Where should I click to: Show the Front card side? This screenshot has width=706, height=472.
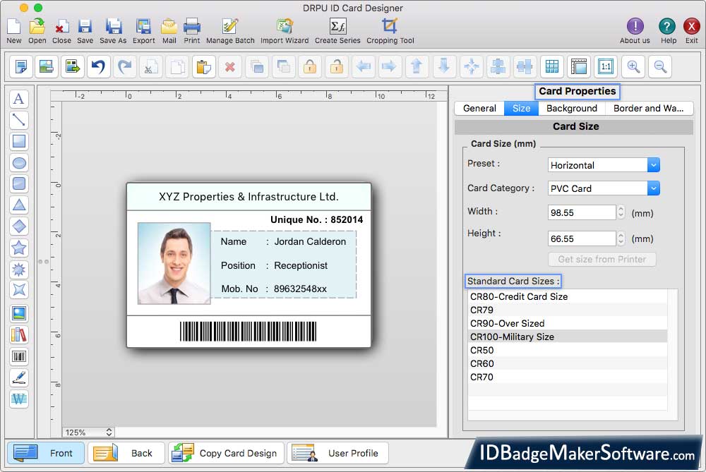coord(46,453)
